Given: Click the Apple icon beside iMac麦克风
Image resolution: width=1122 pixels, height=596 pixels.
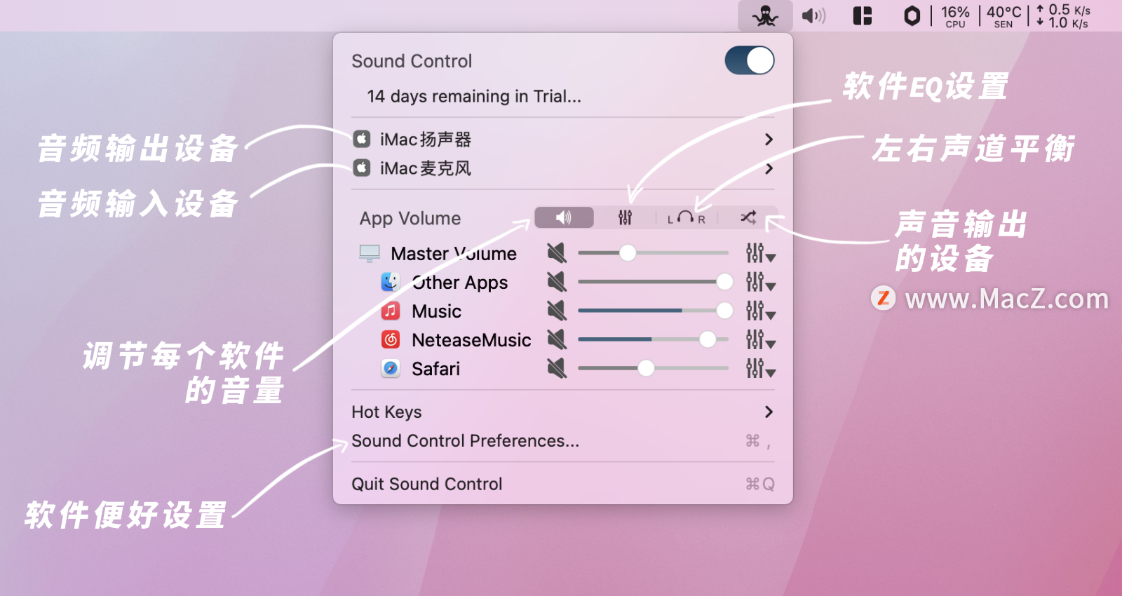Looking at the screenshot, I should pos(361,168).
